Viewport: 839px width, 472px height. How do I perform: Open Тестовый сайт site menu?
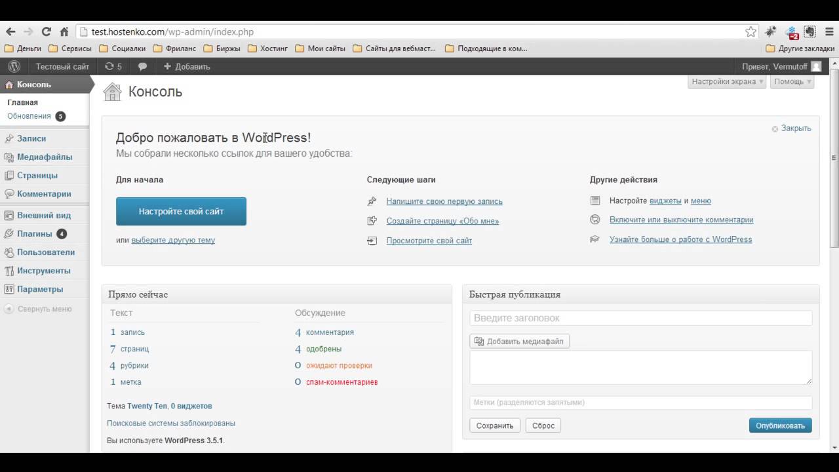coord(62,66)
